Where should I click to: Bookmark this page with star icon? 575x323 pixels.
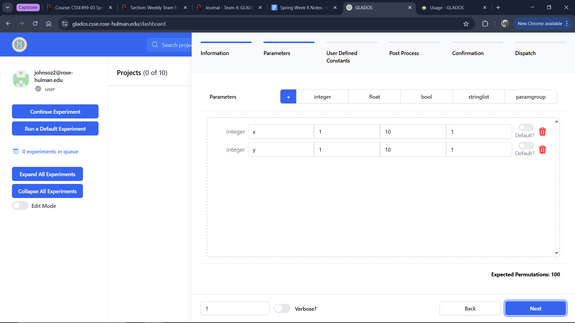466,24
